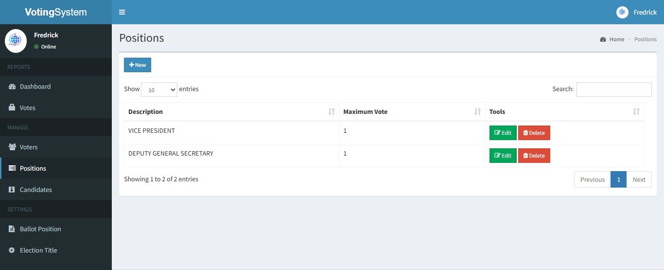Screen dimensions: 664x270
Task: Click the Votes lock icon in sidebar
Action: (x=12, y=108)
